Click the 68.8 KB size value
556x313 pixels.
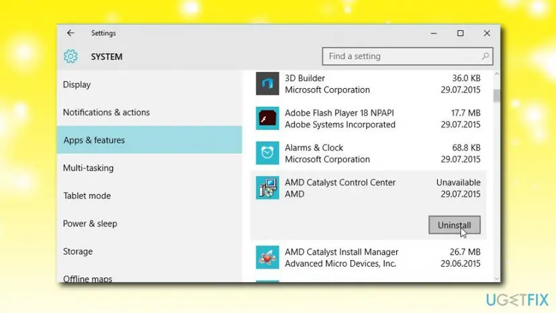466,148
